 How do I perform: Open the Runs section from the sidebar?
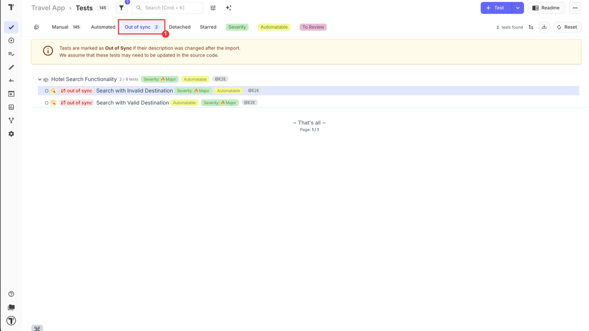[11, 40]
